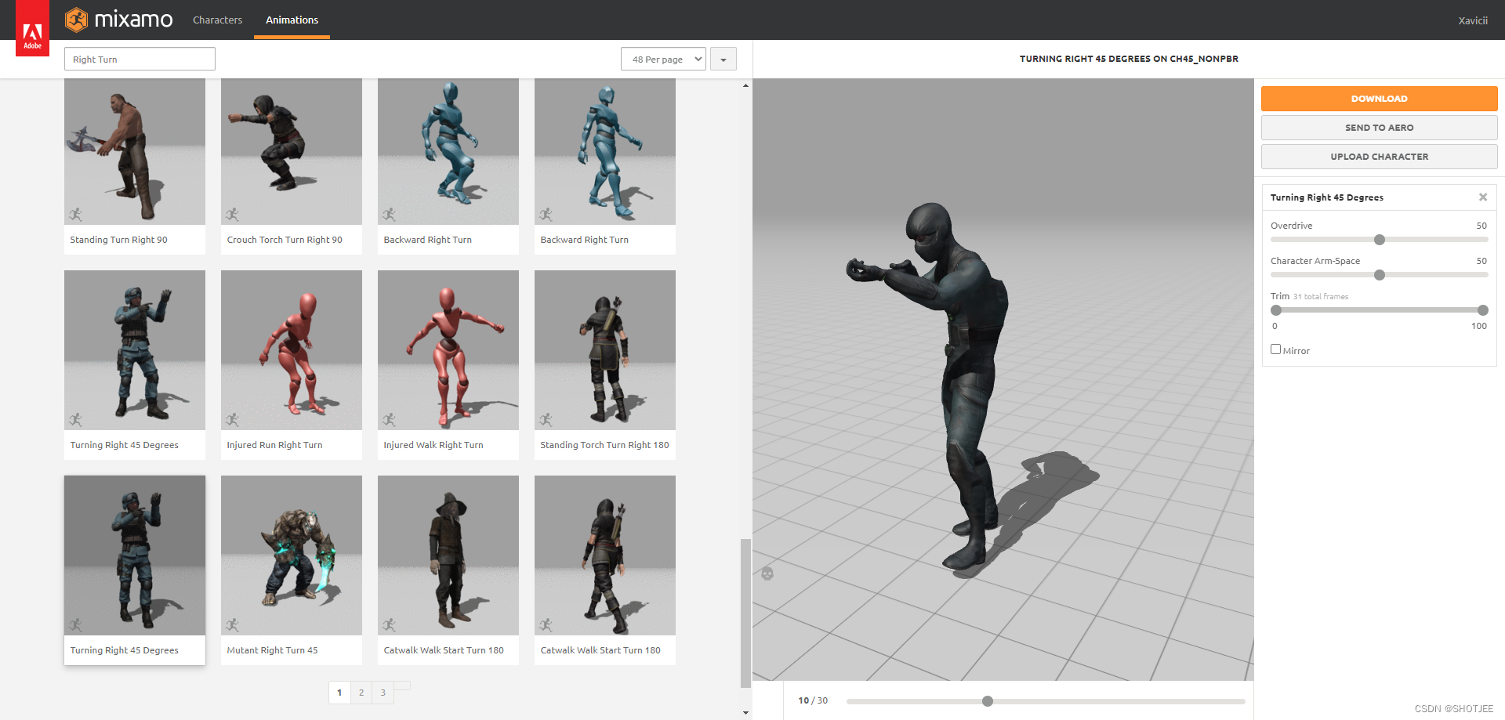This screenshot has height=720, width=1505.
Task: Click the Injured Walk Right Turn label
Action: pos(433,445)
